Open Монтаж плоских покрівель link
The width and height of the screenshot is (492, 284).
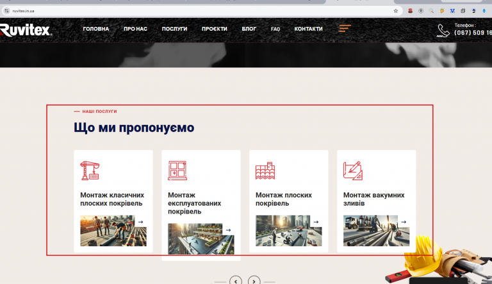click(x=284, y=199)
